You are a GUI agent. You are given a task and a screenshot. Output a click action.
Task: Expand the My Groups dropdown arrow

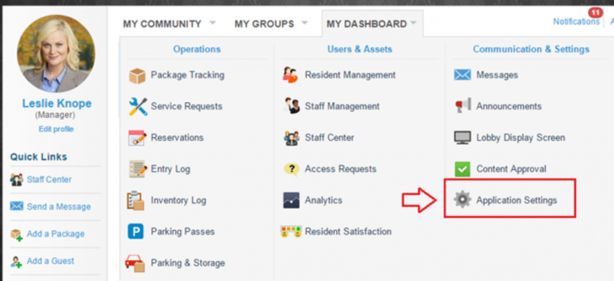tap(305, 23)
